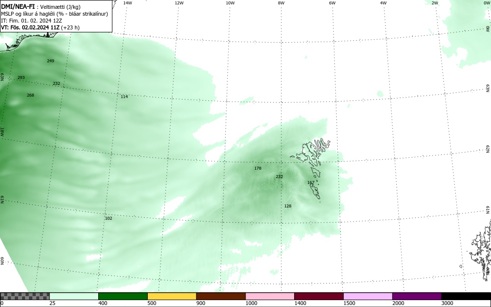Click the 'VT: Fös. 02.02.2024 11Z (+23 h)' line
491x307 pixels.
[x=40, y=27]
